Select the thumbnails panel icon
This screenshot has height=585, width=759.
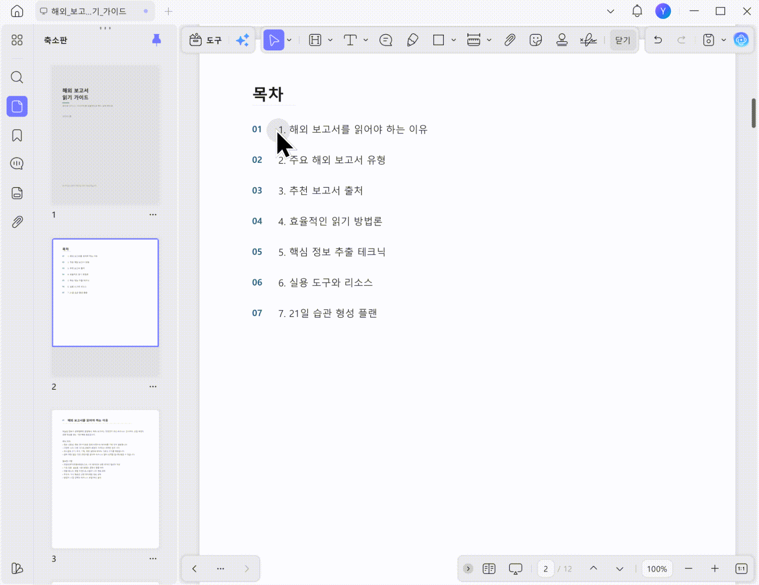[17, 106]
